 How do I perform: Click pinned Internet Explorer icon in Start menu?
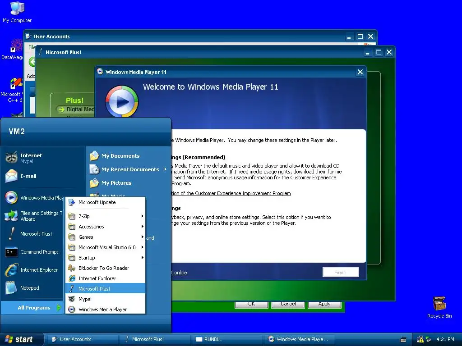tap(11, 270)
